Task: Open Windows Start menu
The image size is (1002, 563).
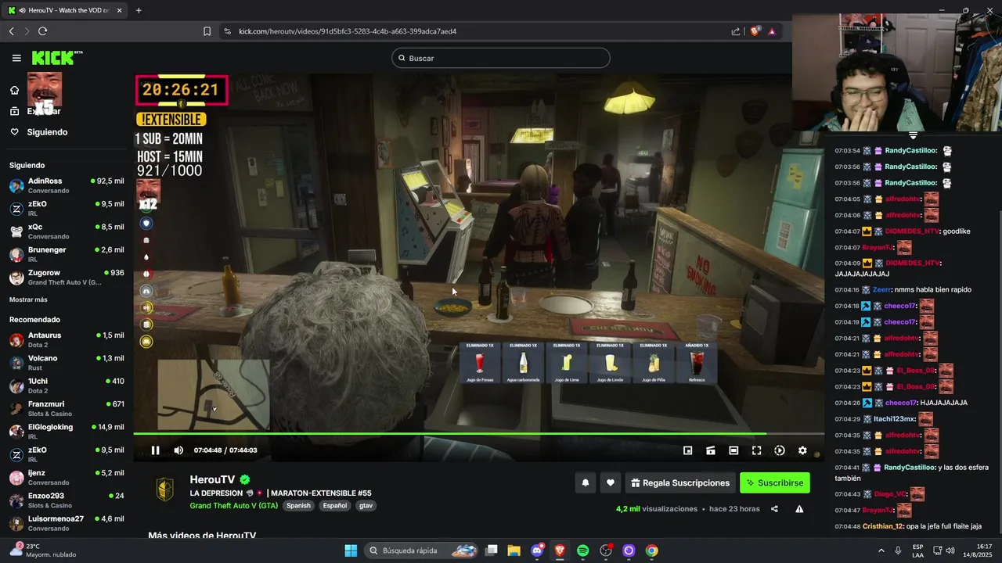Action: click(351, 550)
